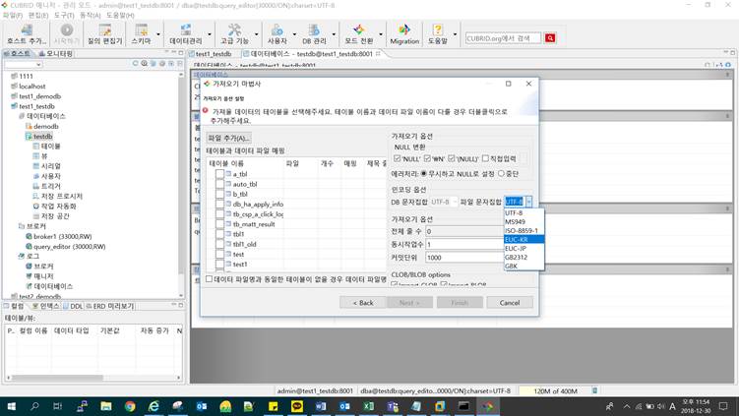
Task: Open Chrome from the taskbar
Action: tap(130, 406)
